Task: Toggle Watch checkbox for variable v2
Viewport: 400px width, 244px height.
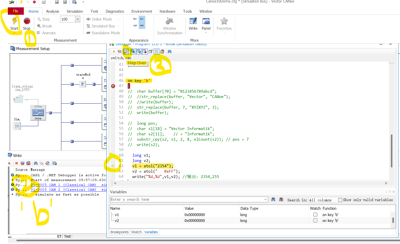Action: (315, 220)
